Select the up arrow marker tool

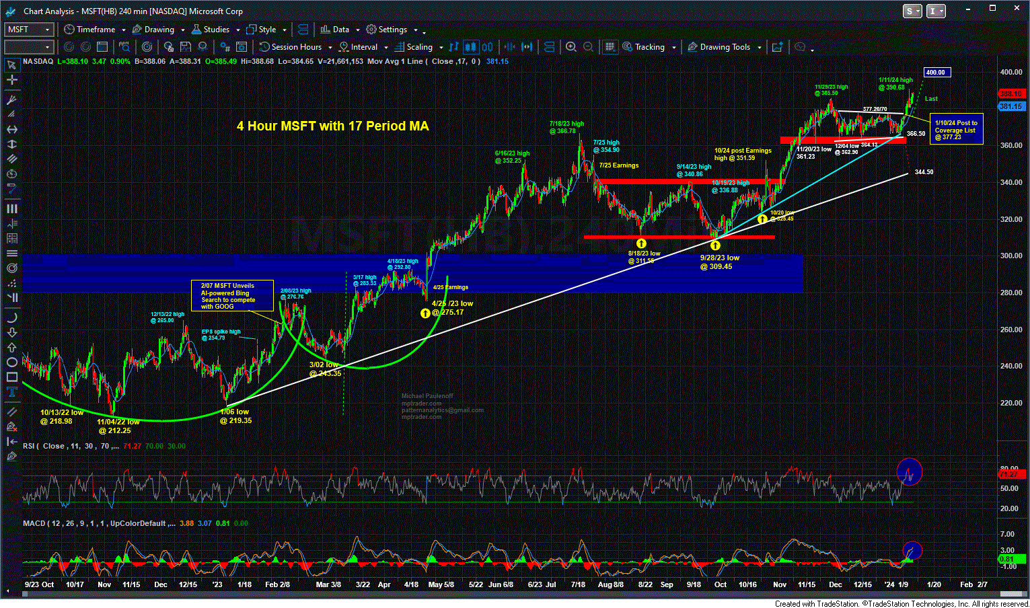11,348
